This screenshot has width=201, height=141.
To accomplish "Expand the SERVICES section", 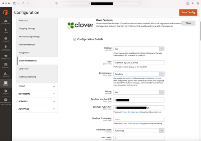I will 37,101.
